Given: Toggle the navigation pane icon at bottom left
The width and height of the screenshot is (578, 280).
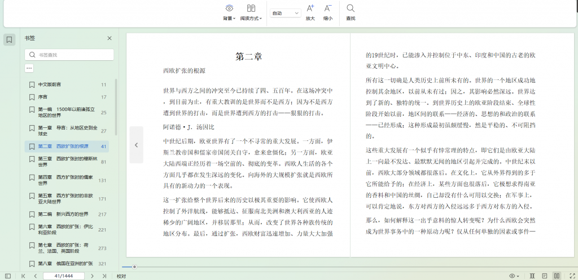Looking at the screenshot, I should pyautogui.click(x=8, y=276).
